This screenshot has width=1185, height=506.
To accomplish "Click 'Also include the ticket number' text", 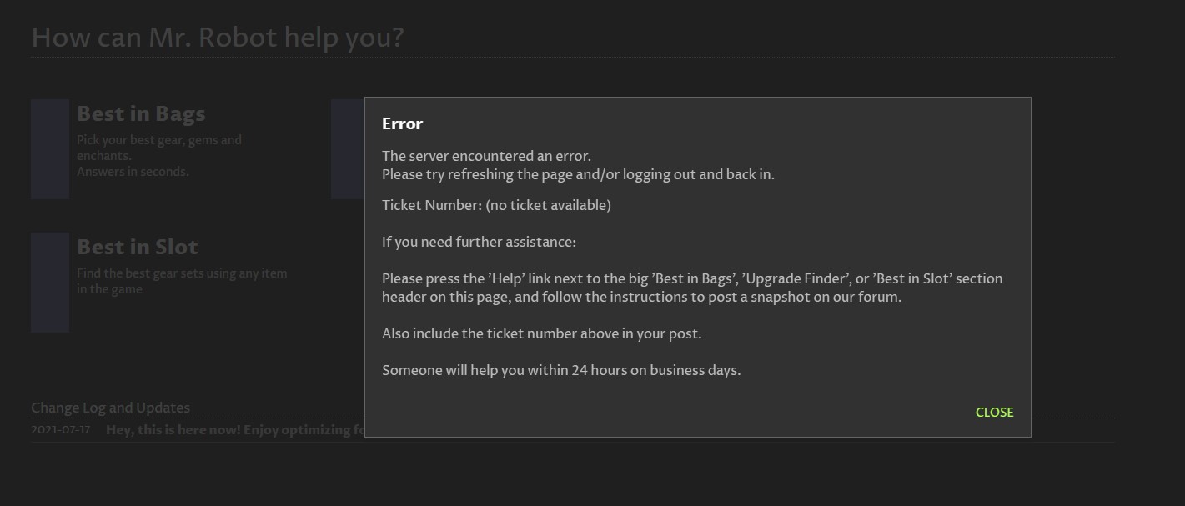I will pos(541,333).
